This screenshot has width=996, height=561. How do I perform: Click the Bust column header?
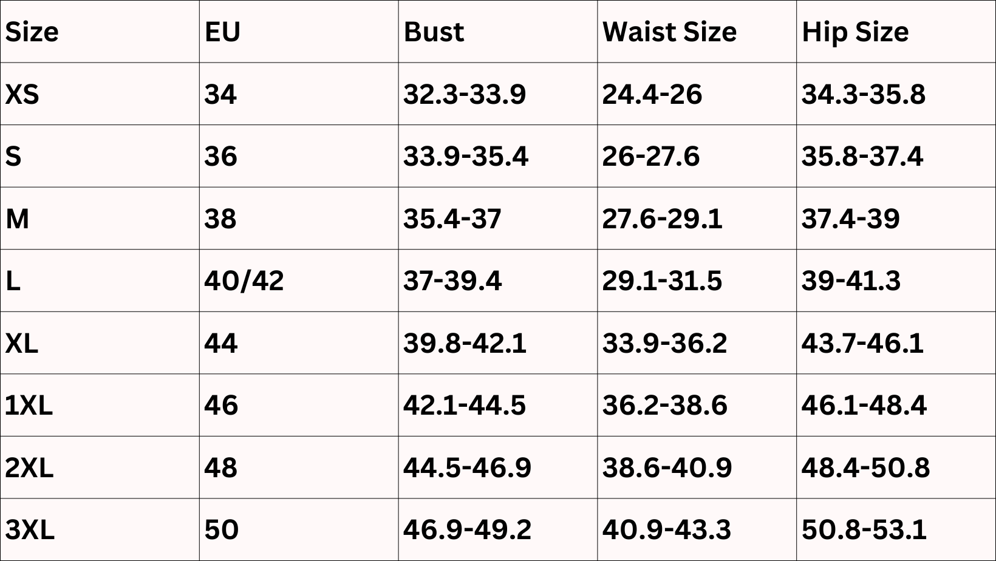pyautogui.click(x=434, y=32)
